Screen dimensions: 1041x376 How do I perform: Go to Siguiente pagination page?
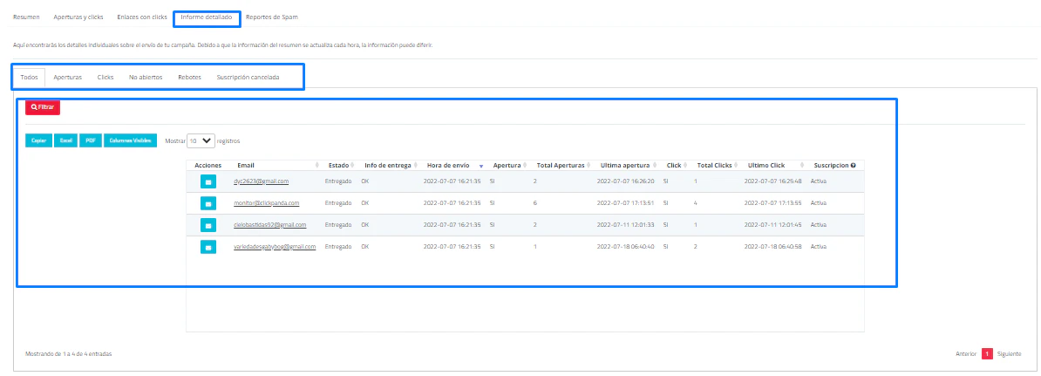pos(1009,354)
